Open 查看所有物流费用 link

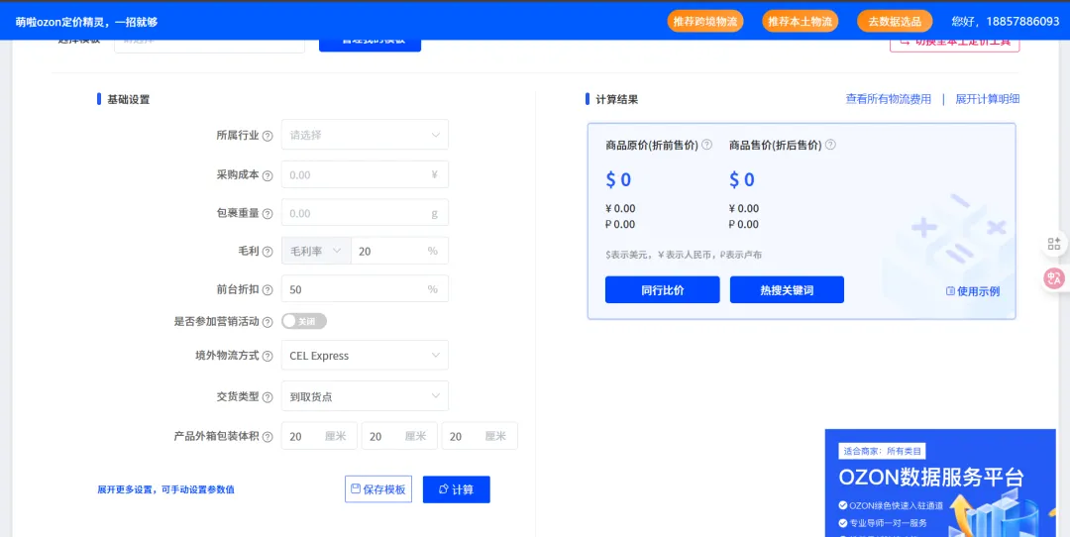tap(889, 100)
